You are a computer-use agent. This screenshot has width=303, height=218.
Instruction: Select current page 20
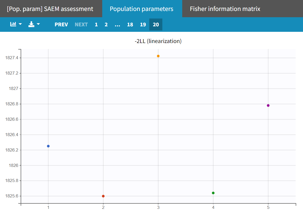156,25
